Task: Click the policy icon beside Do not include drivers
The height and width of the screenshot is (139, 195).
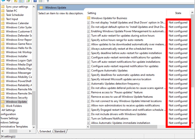Action: (x=89, y=114)
